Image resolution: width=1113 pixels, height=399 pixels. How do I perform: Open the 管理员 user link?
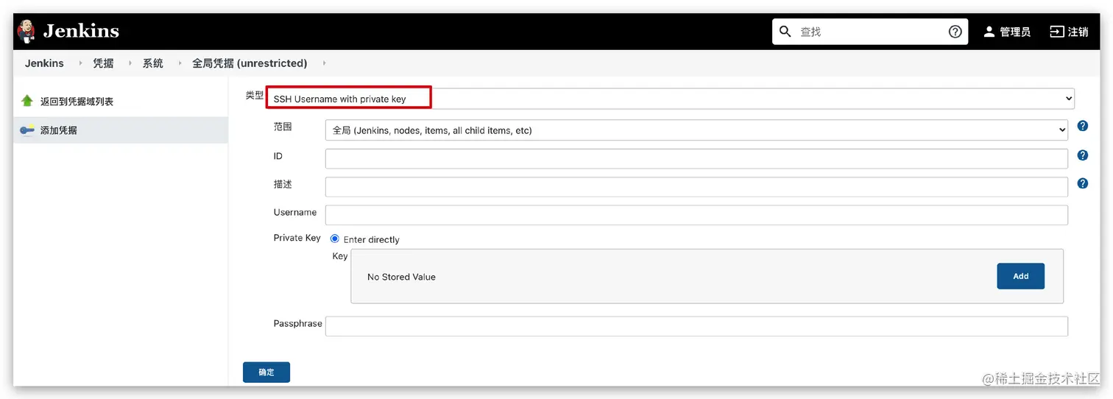1015,32
